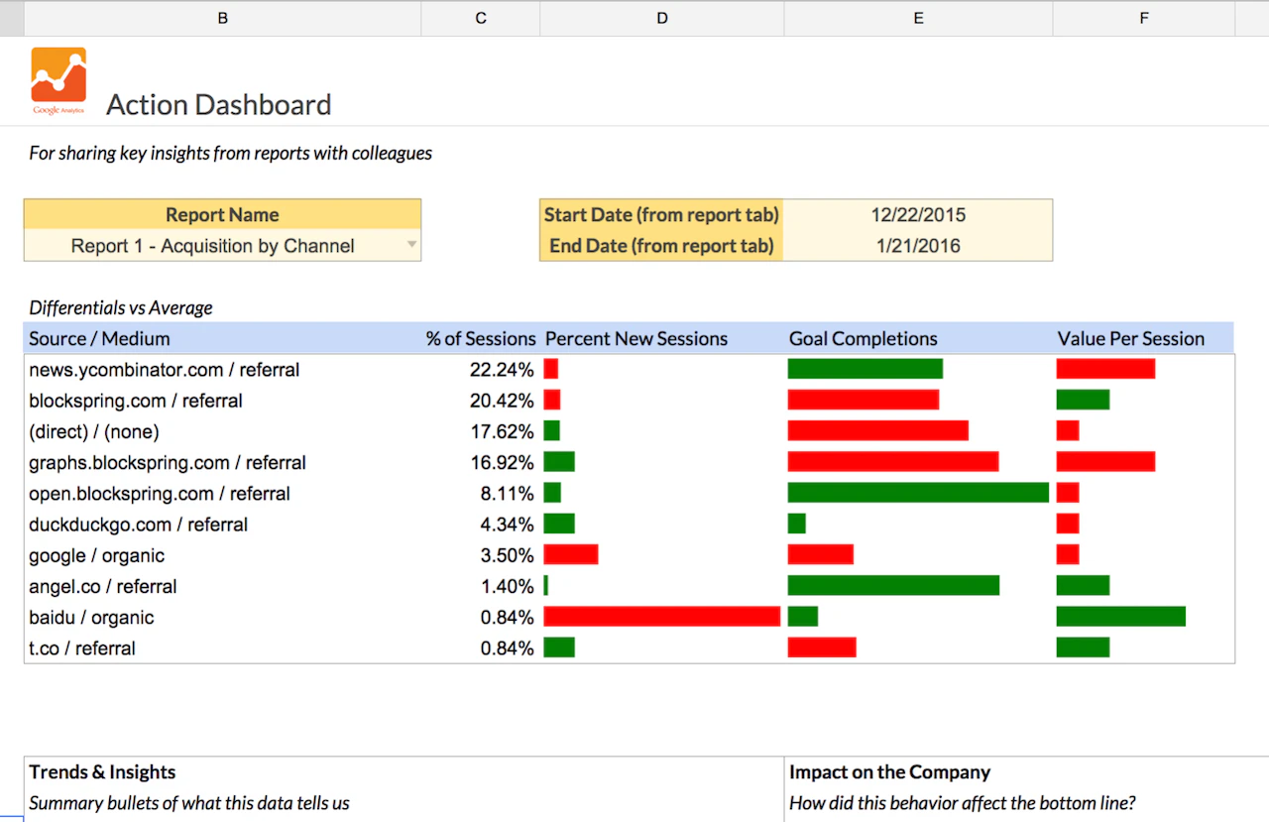Click the Start Date (from report tab) label
Image resolution: width=1269 pixels, height=822 pixels.
click(661, 215)
